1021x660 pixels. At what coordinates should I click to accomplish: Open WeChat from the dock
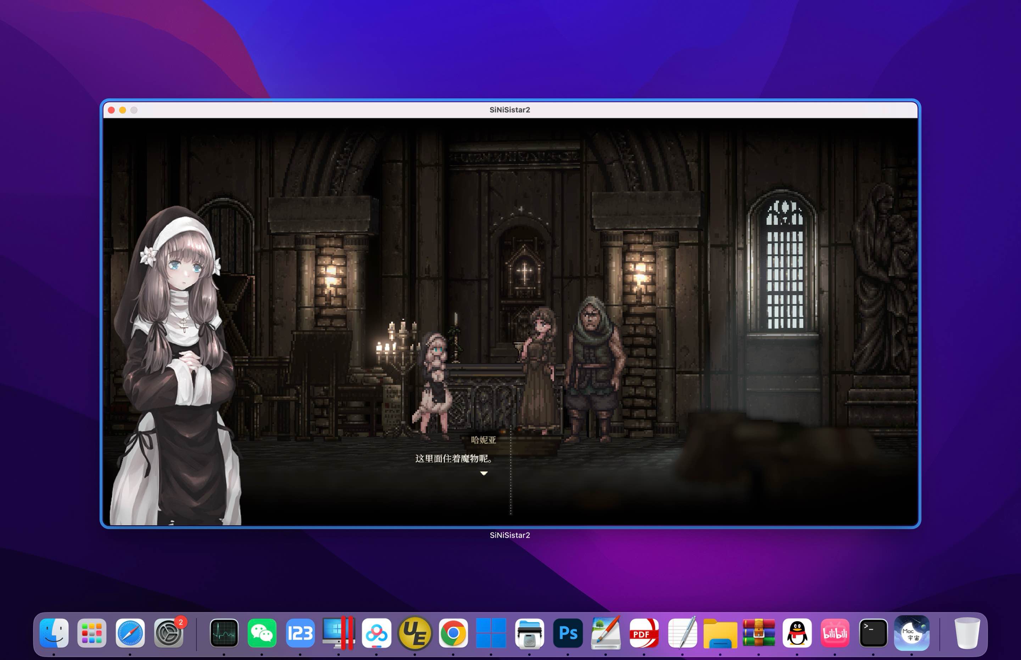[262, 633]
